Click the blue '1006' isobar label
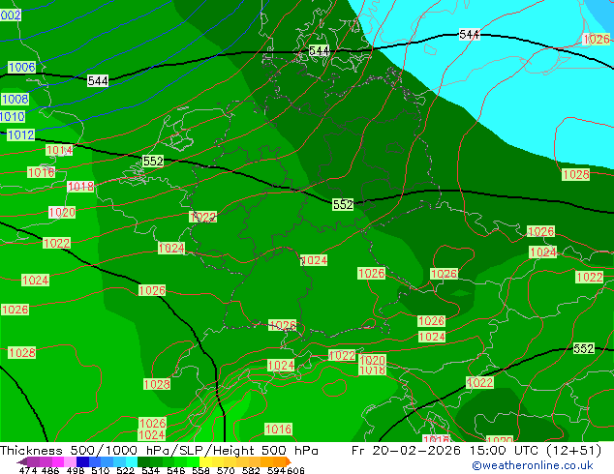 (x=22, y=67)
